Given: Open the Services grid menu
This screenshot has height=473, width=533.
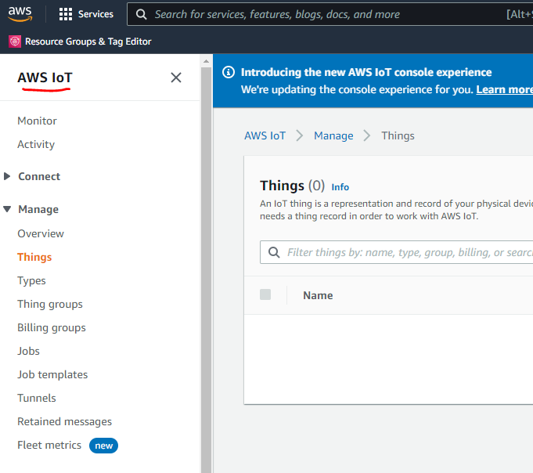Looking at the screenshot, I should coord(66,14).
